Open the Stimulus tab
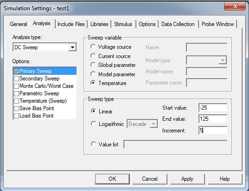The image size is (249, 191). click(123, 24)
